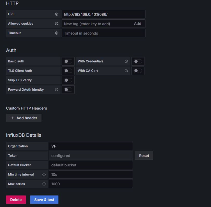
Task: Toggle Forward OAuth Identity switch
Action: pos(68,90)
